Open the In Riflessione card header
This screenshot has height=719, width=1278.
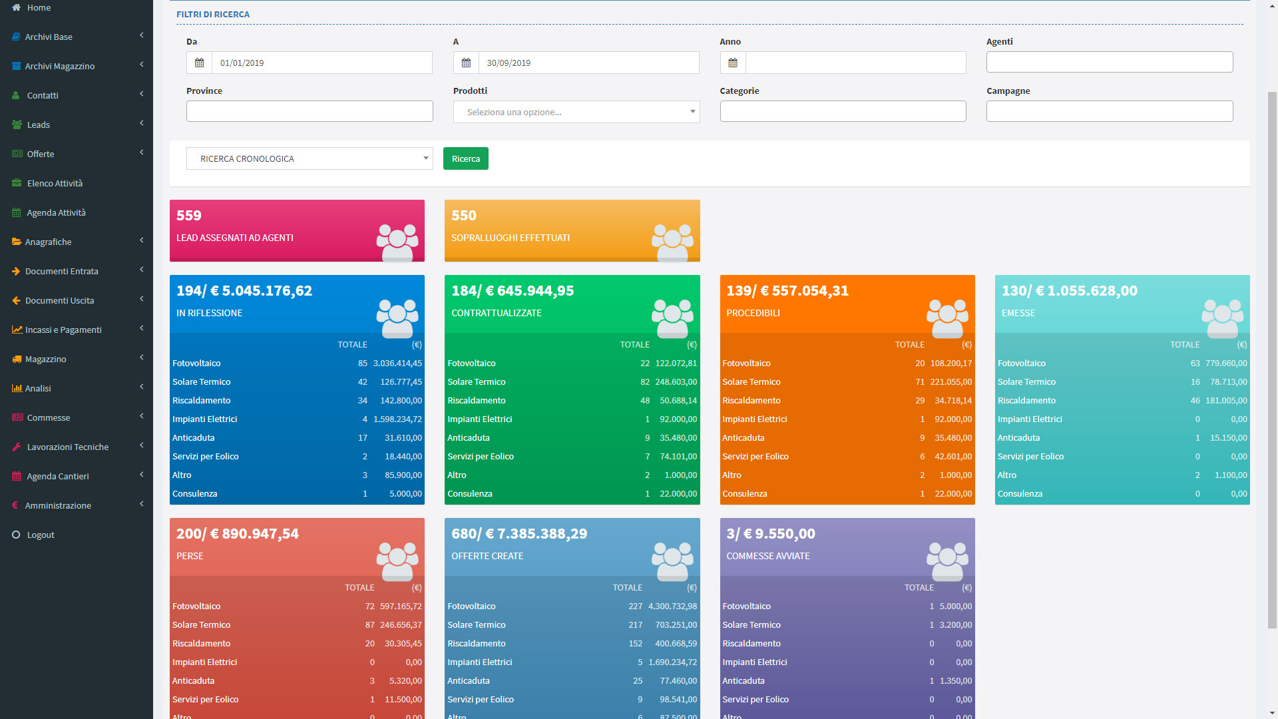click(297, 304)
